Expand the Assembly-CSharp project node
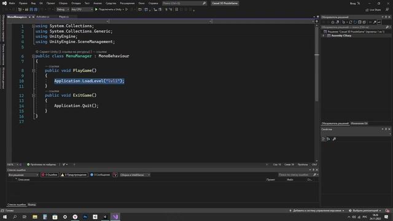393x221 pixels. [x=324, y=36]
